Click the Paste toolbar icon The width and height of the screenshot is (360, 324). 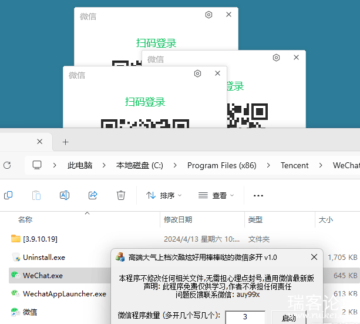36,195
